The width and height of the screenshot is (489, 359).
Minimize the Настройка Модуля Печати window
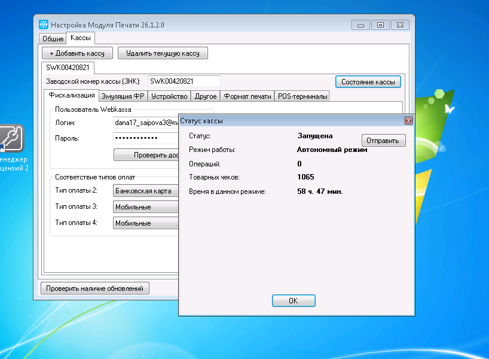point(360,25)
